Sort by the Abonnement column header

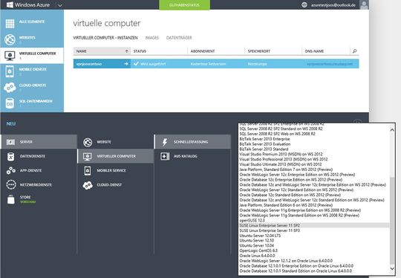pos(216,51)
